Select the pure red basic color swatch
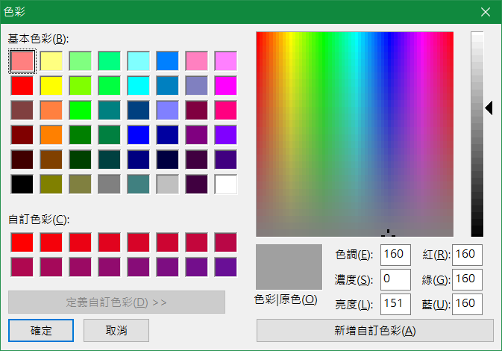 point(22,86)
